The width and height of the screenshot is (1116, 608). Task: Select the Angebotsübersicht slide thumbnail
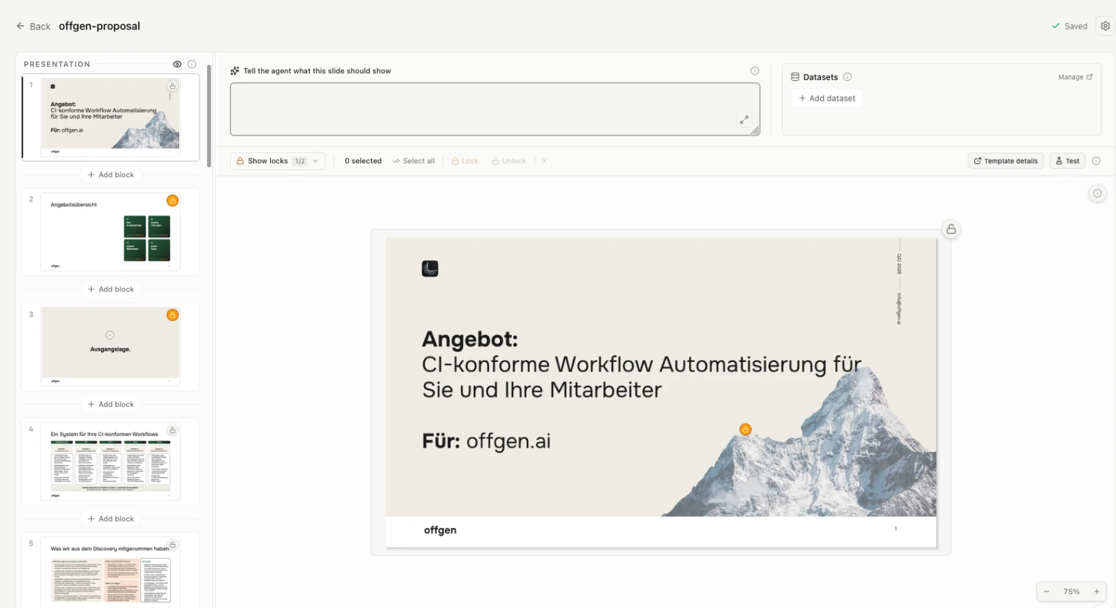tap(110, 231)
